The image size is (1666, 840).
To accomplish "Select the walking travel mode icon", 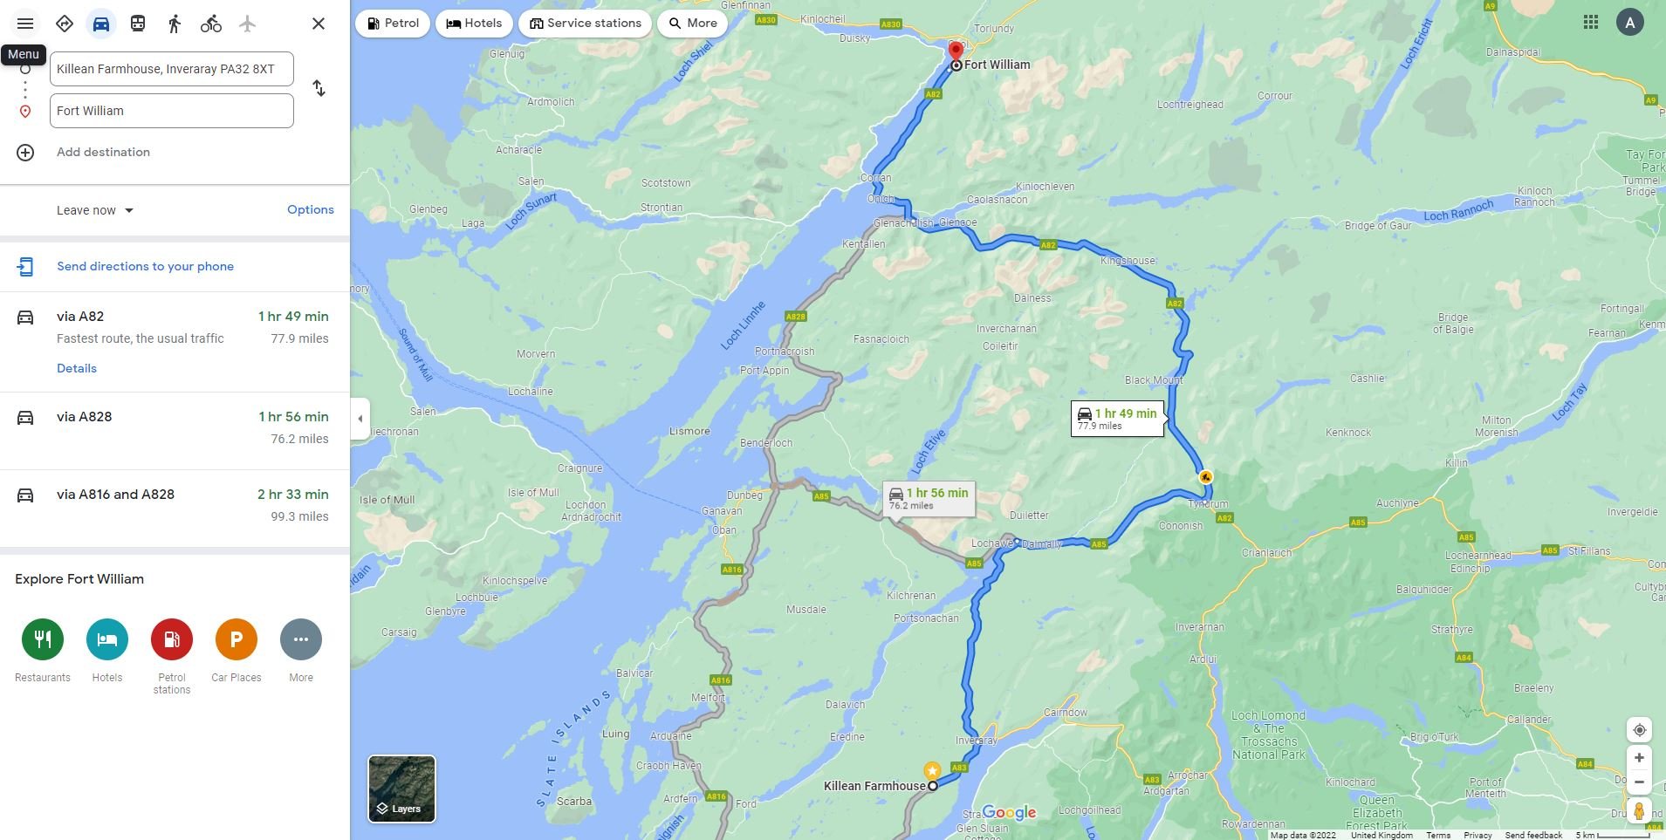I will tap(175, 24).
